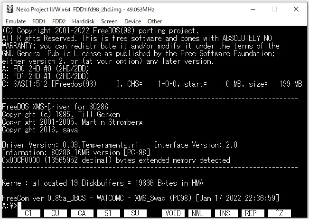
Task: Open the Harddisk menu
Action: (83, 21)
